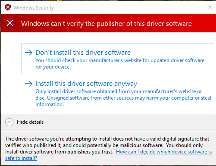Image resolution: width=216 pixels, height=166 pixels.
Task: Click the "Hide details" label
Action: coord(30,122)
